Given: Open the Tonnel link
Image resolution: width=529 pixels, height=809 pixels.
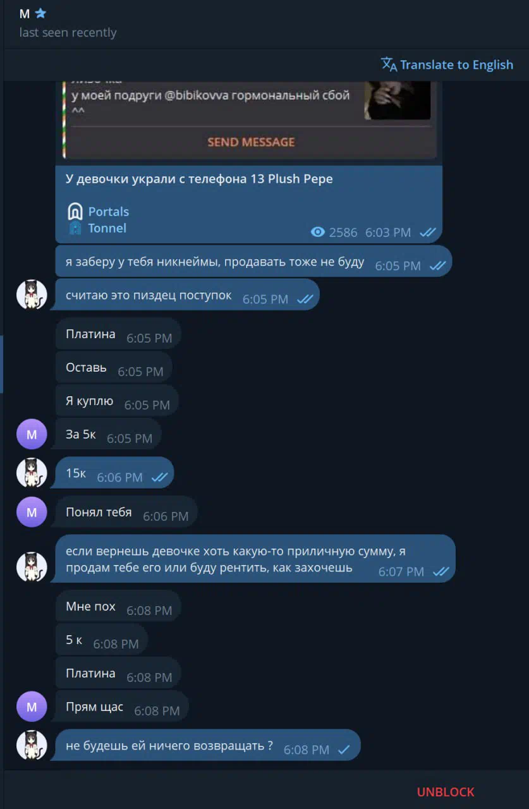Looking at the screenshot, I should pos(107,228).
